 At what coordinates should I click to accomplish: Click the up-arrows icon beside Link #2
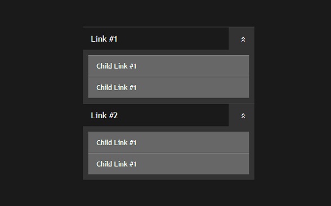(243, 116)
